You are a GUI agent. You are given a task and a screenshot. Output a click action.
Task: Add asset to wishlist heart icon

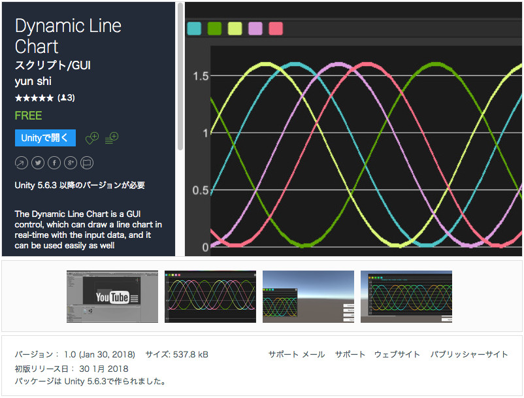point(92,138)
